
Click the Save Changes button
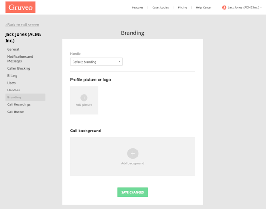133,192
